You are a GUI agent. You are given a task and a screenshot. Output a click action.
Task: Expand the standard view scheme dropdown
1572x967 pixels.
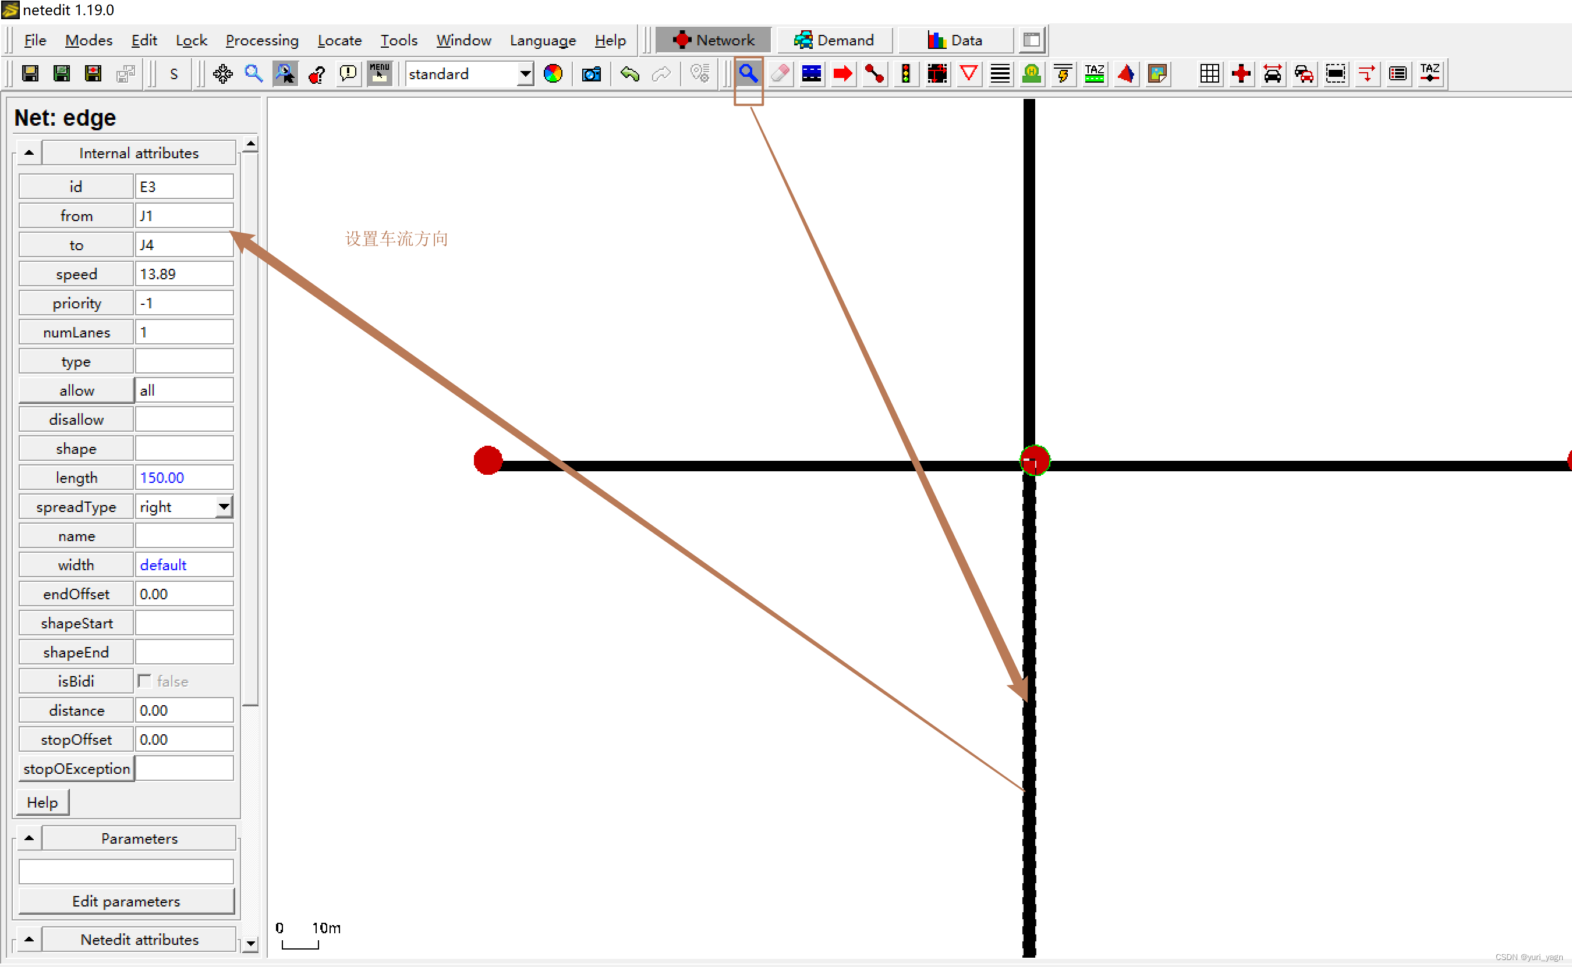pos(525,74)
